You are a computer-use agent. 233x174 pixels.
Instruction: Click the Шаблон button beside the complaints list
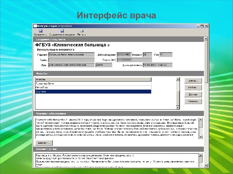193,88
